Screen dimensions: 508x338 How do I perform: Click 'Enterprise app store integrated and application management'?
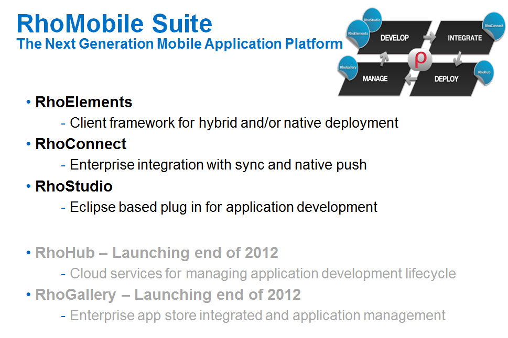point(257,316)
